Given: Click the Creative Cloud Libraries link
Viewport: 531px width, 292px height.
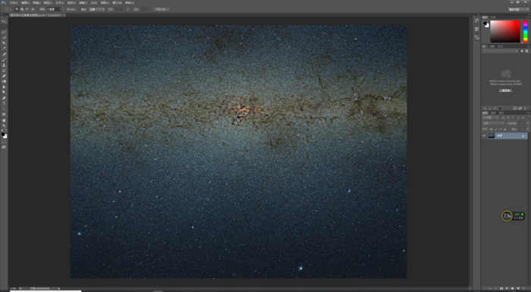Looking at the screenshot, I should pyautogui.click(x=506, y=91).
